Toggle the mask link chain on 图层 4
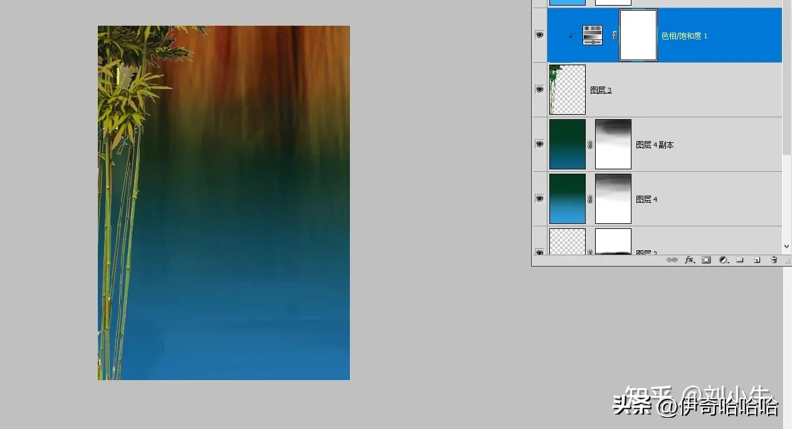This screenshot has height=429, width=792. pyautogui.click(x=590, y=198)
